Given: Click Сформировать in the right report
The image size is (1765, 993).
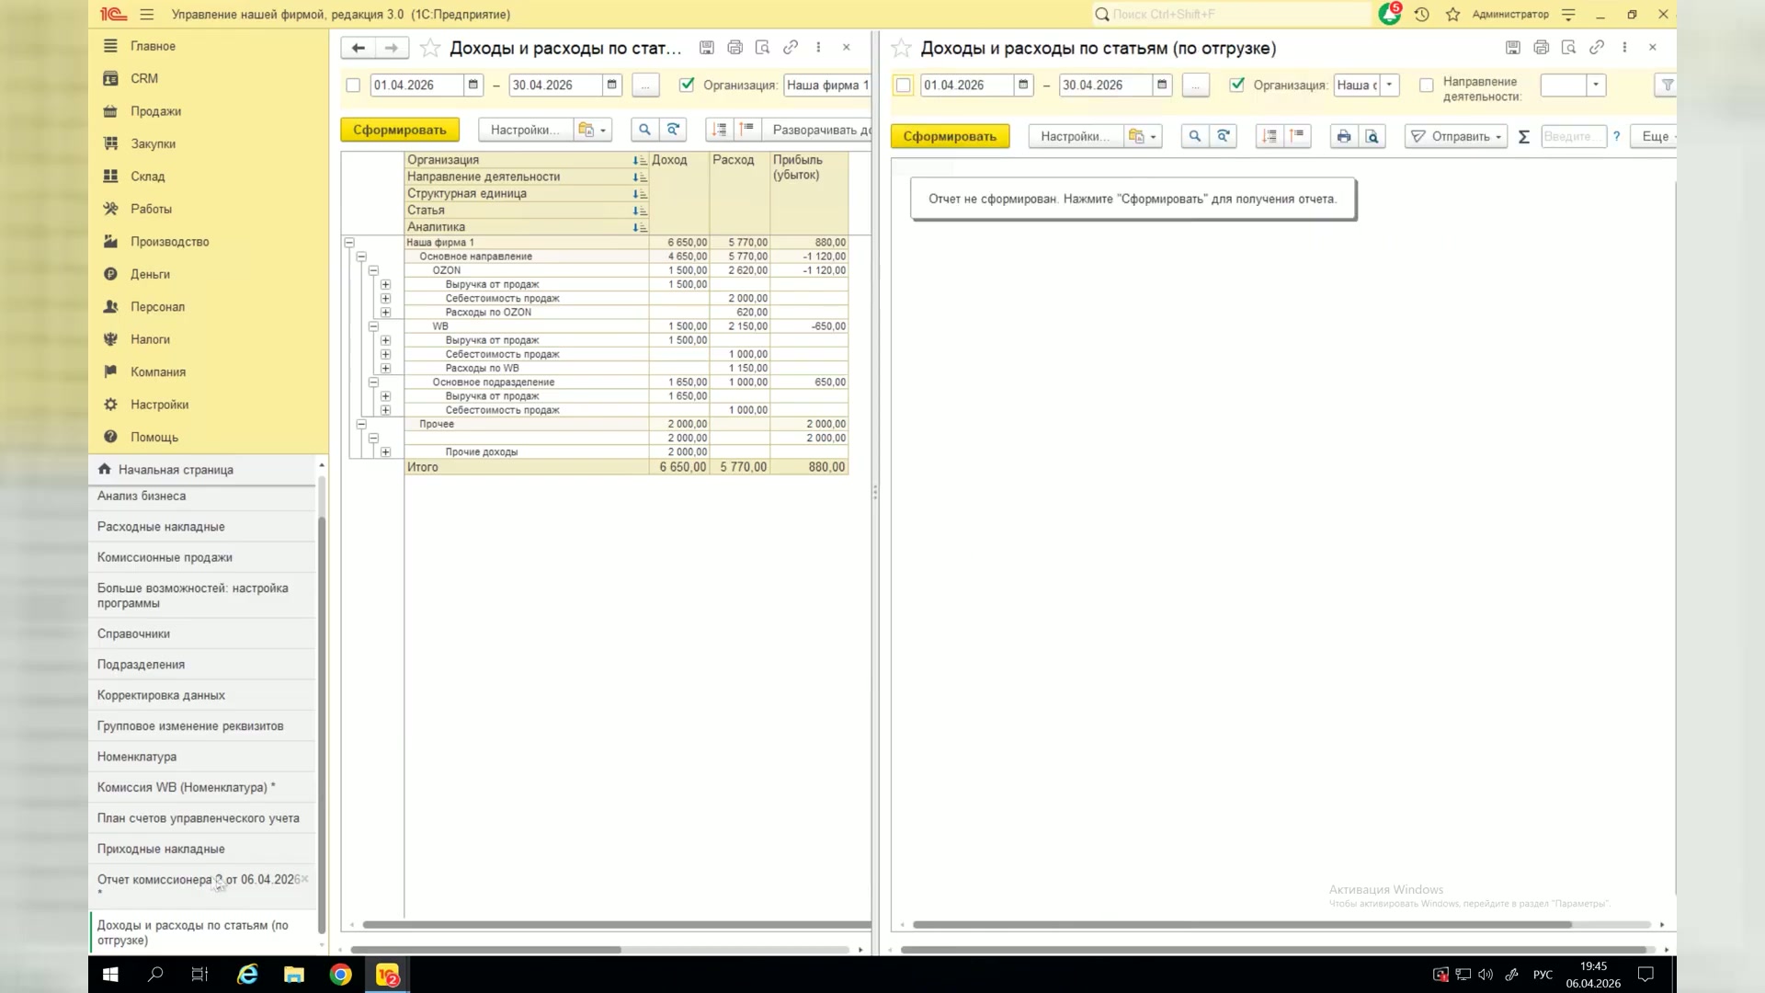Looking at the screenshot, I should [x=950, y=136].
